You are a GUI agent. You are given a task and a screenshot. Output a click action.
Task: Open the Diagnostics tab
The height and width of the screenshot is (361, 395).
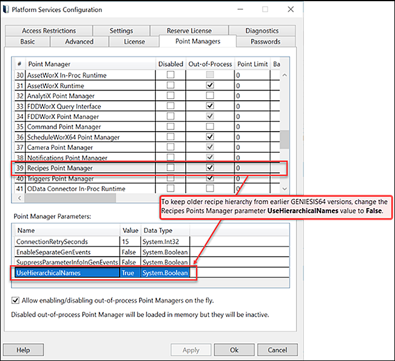262,30
